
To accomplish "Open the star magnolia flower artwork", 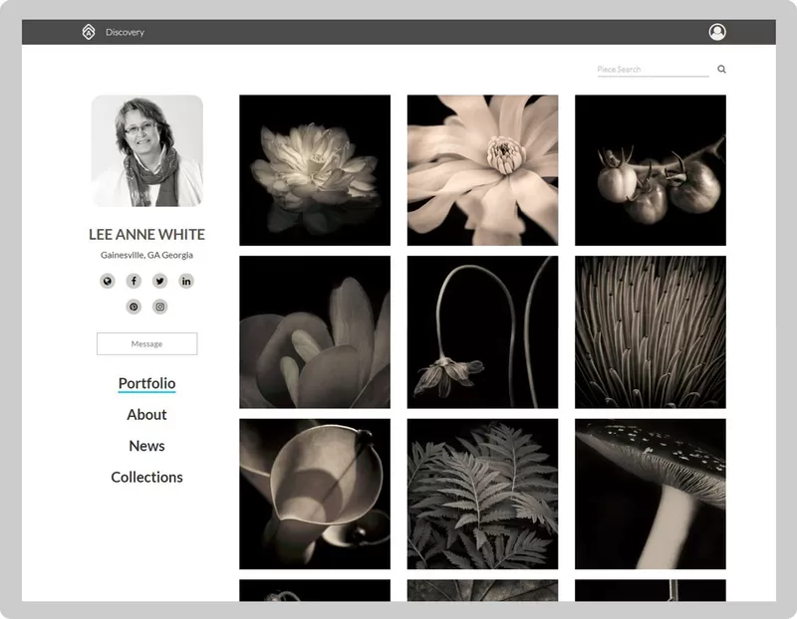I will (x=482, y=170).
